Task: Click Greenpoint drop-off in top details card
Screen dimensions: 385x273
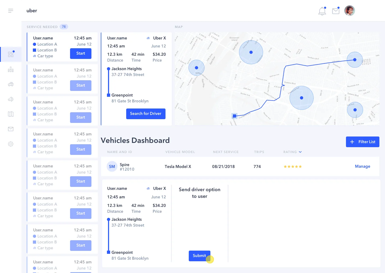Action: click(x=122, y=95)
